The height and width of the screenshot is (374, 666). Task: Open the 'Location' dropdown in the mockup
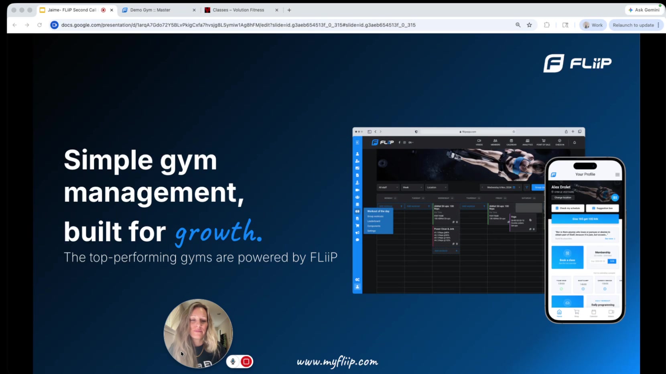tap(437, 187)
